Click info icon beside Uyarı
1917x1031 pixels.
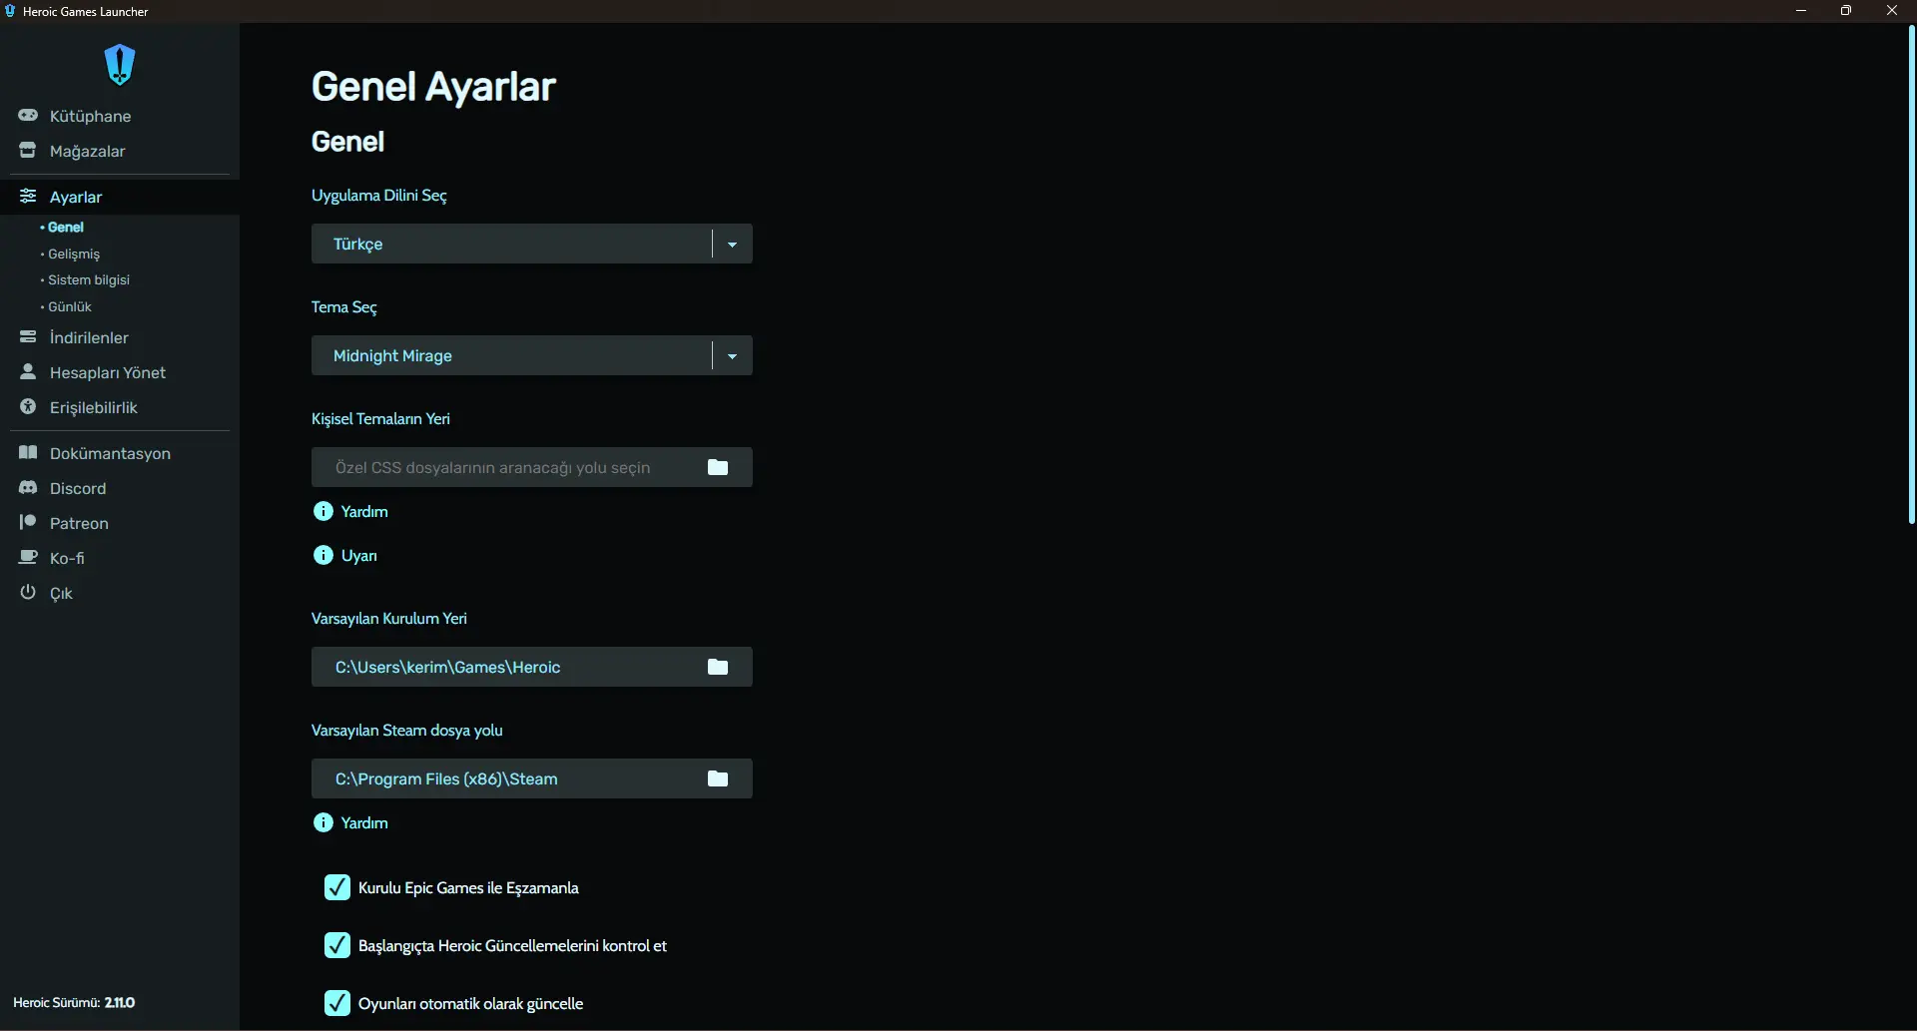pos(323,555)
